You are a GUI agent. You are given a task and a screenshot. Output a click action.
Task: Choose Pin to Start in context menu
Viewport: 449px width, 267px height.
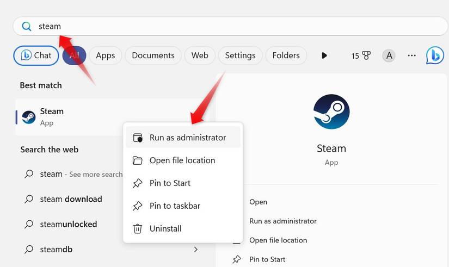[x=183, y=183]
